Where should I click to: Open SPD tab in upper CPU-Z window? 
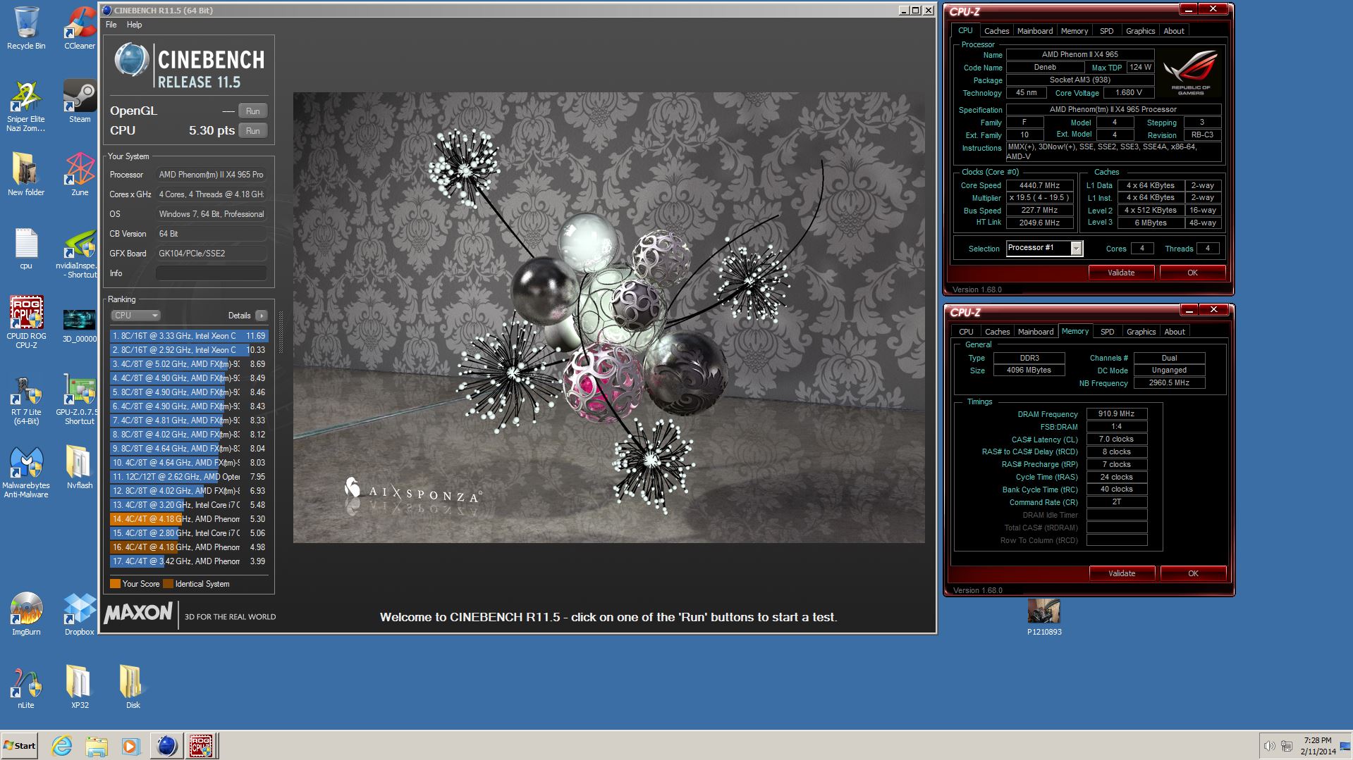click(1107, 31)
